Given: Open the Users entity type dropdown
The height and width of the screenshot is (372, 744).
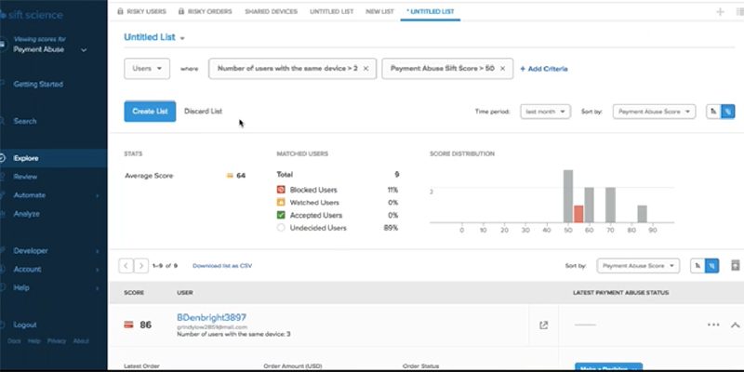Looking at the screenshot, I should click(x=147, y=69).
